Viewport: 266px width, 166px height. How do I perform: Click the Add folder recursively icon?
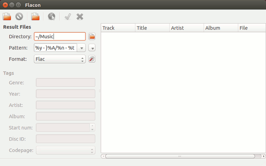[x=35, y=17]
